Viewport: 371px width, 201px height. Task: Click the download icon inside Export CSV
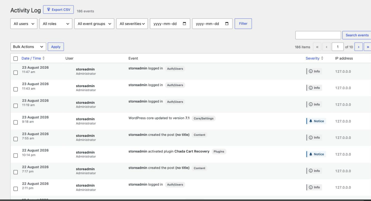[x=49, y=9]
